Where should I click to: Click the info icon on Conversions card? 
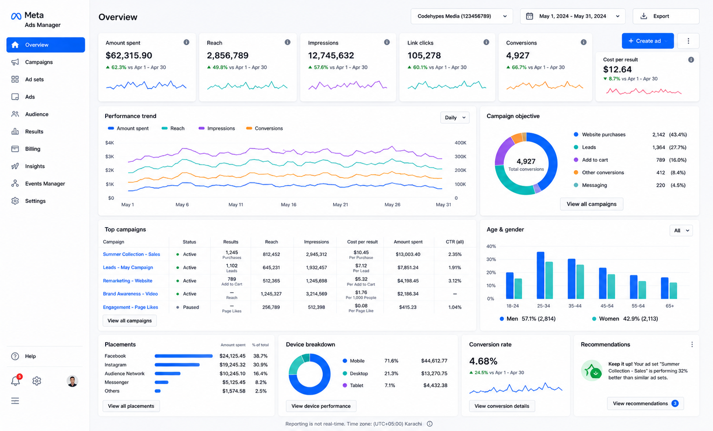[x=583, y=42]
